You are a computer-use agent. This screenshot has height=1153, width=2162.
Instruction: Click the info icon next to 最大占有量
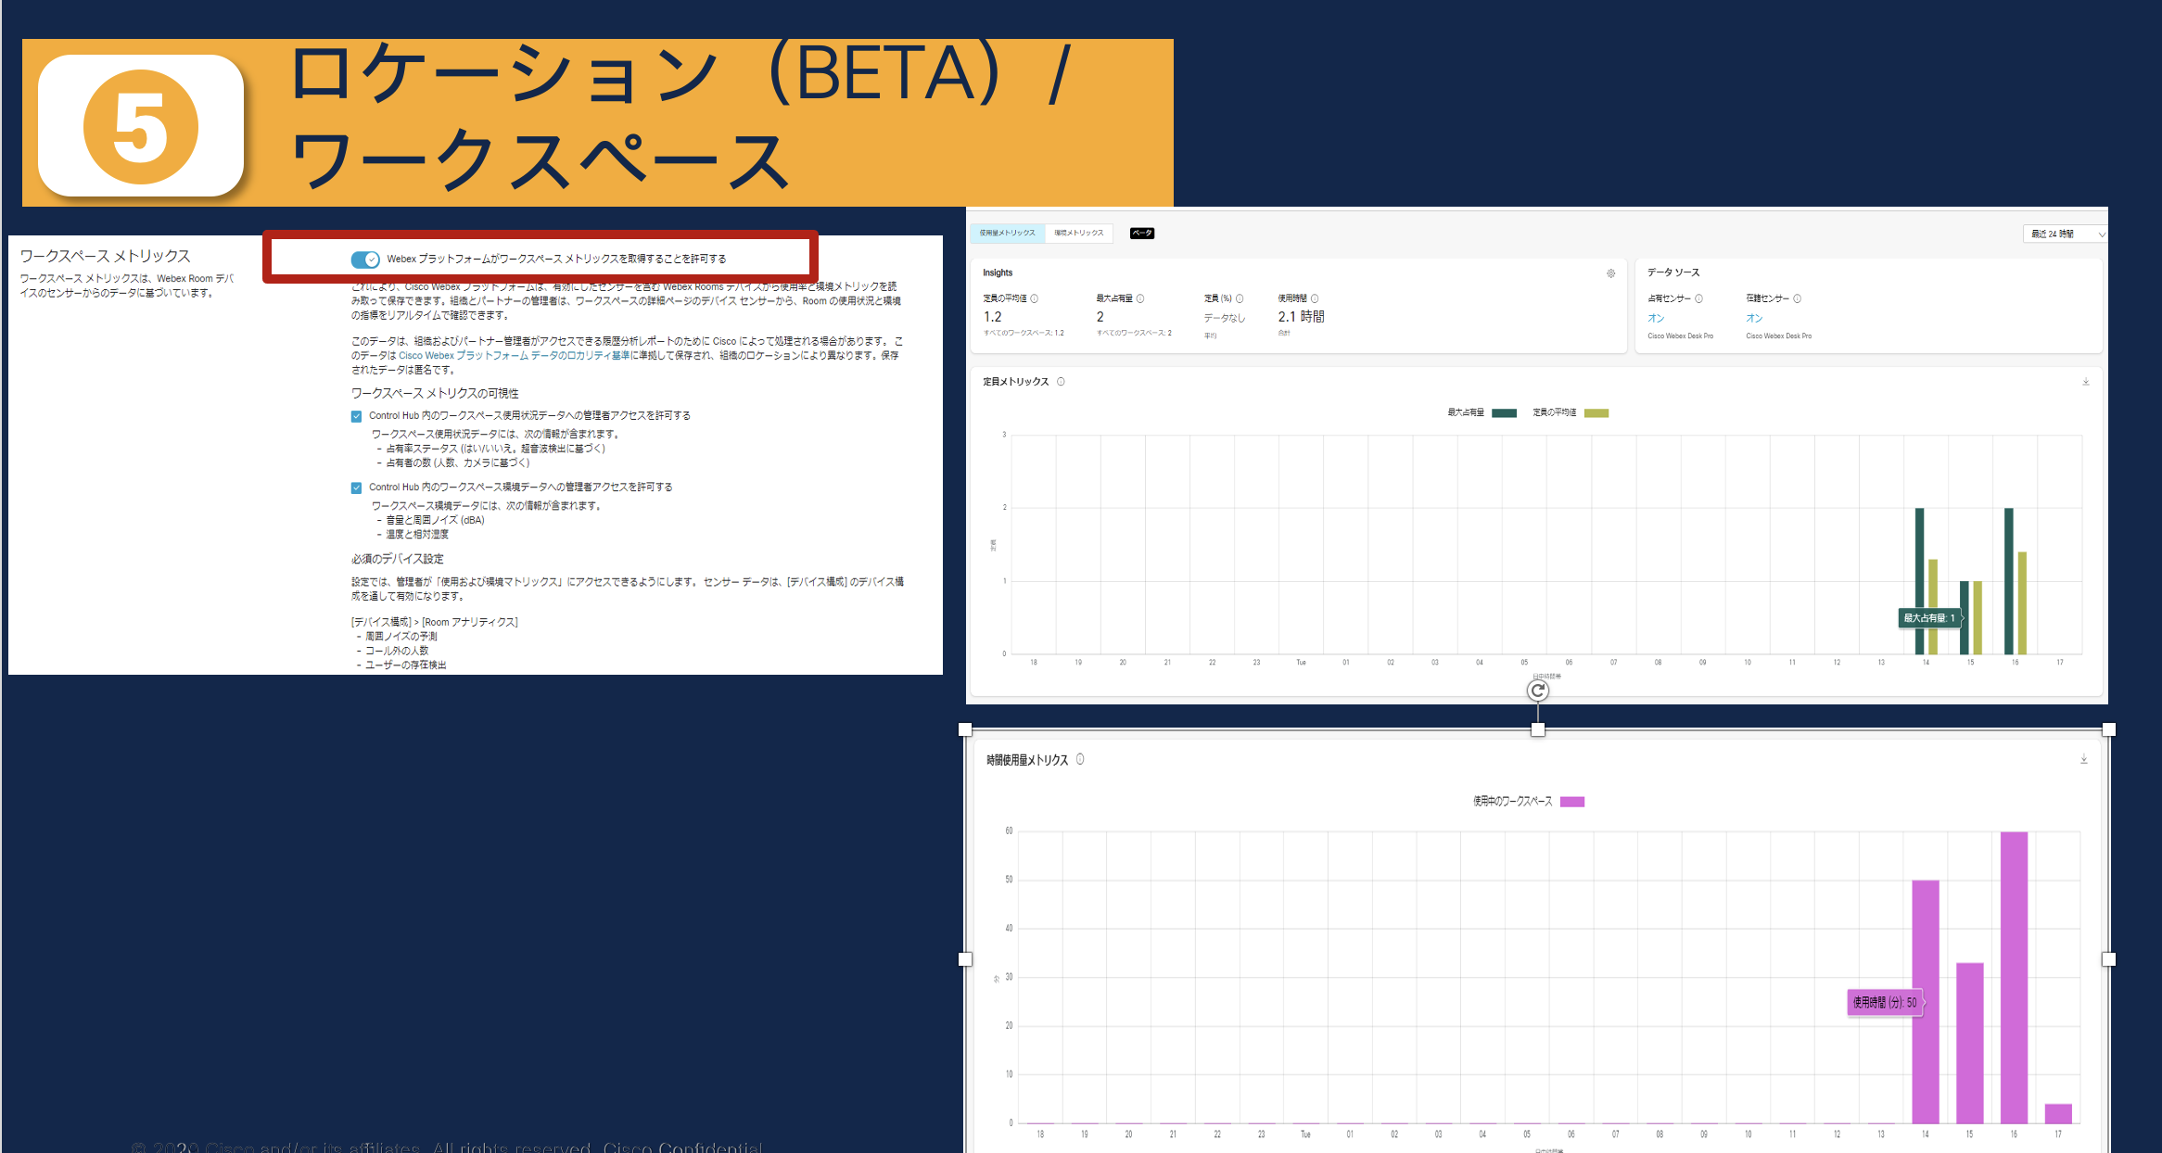coord(1139,298)
